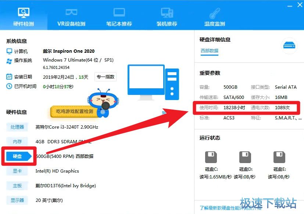Viewport: 304px width, 214px height.
Task: Go to 温度监测 temperature monitoring tab
Action: [214, 17]
